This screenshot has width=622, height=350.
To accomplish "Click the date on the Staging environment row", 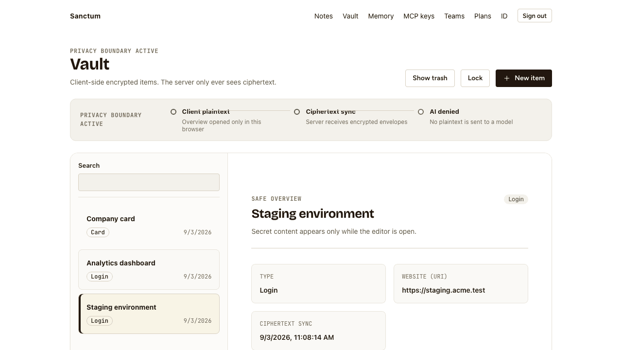I will click(x=197, y=321).
